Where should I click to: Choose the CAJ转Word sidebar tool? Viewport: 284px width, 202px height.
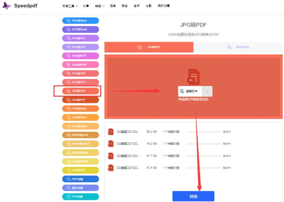coord(80,118)
